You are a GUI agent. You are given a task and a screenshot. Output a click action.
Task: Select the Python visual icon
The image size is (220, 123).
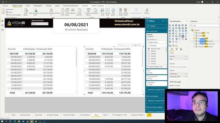[x=170, y=39]
